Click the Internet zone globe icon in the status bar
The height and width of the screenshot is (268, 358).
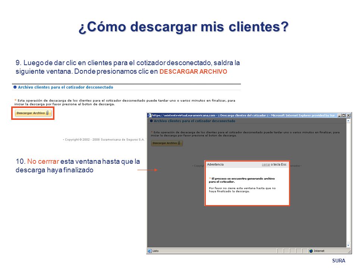coord(311,251)
